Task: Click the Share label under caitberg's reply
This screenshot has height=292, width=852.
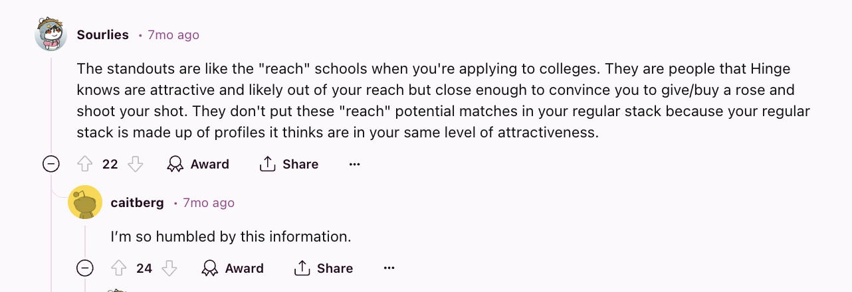Action: tap(335, 268)
